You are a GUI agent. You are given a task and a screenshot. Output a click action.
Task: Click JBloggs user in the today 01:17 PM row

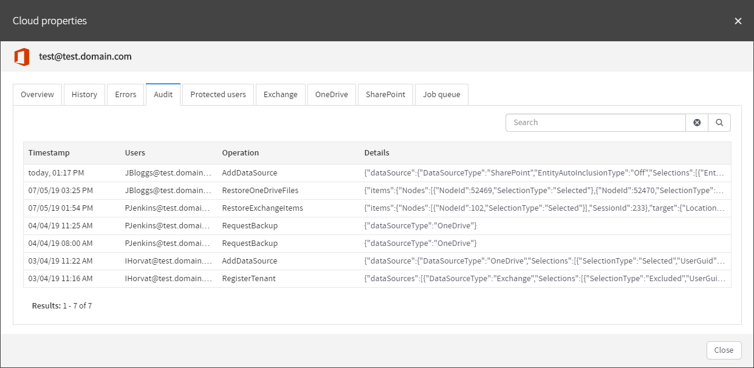(x=168, y=173)
